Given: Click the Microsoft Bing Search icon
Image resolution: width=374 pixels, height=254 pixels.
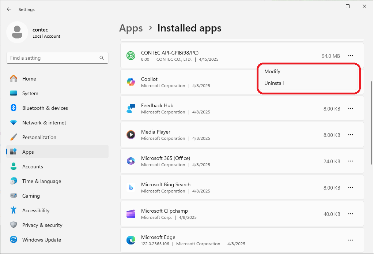Looking at the screenshot, I should pyautogui.click(x=131, y=187).
